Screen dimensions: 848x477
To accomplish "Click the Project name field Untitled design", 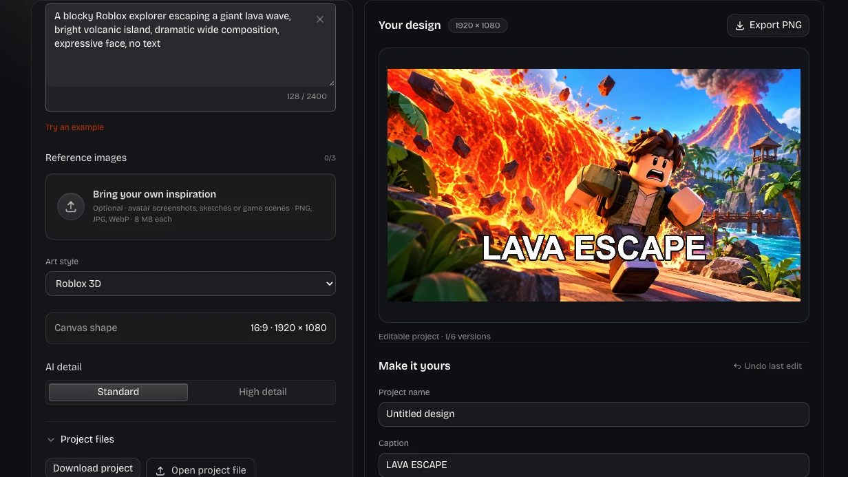I will pos(594,414).
